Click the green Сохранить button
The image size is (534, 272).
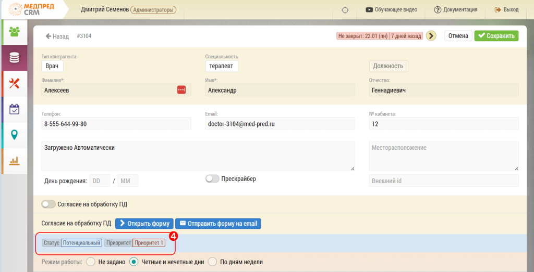coord(496,36)
